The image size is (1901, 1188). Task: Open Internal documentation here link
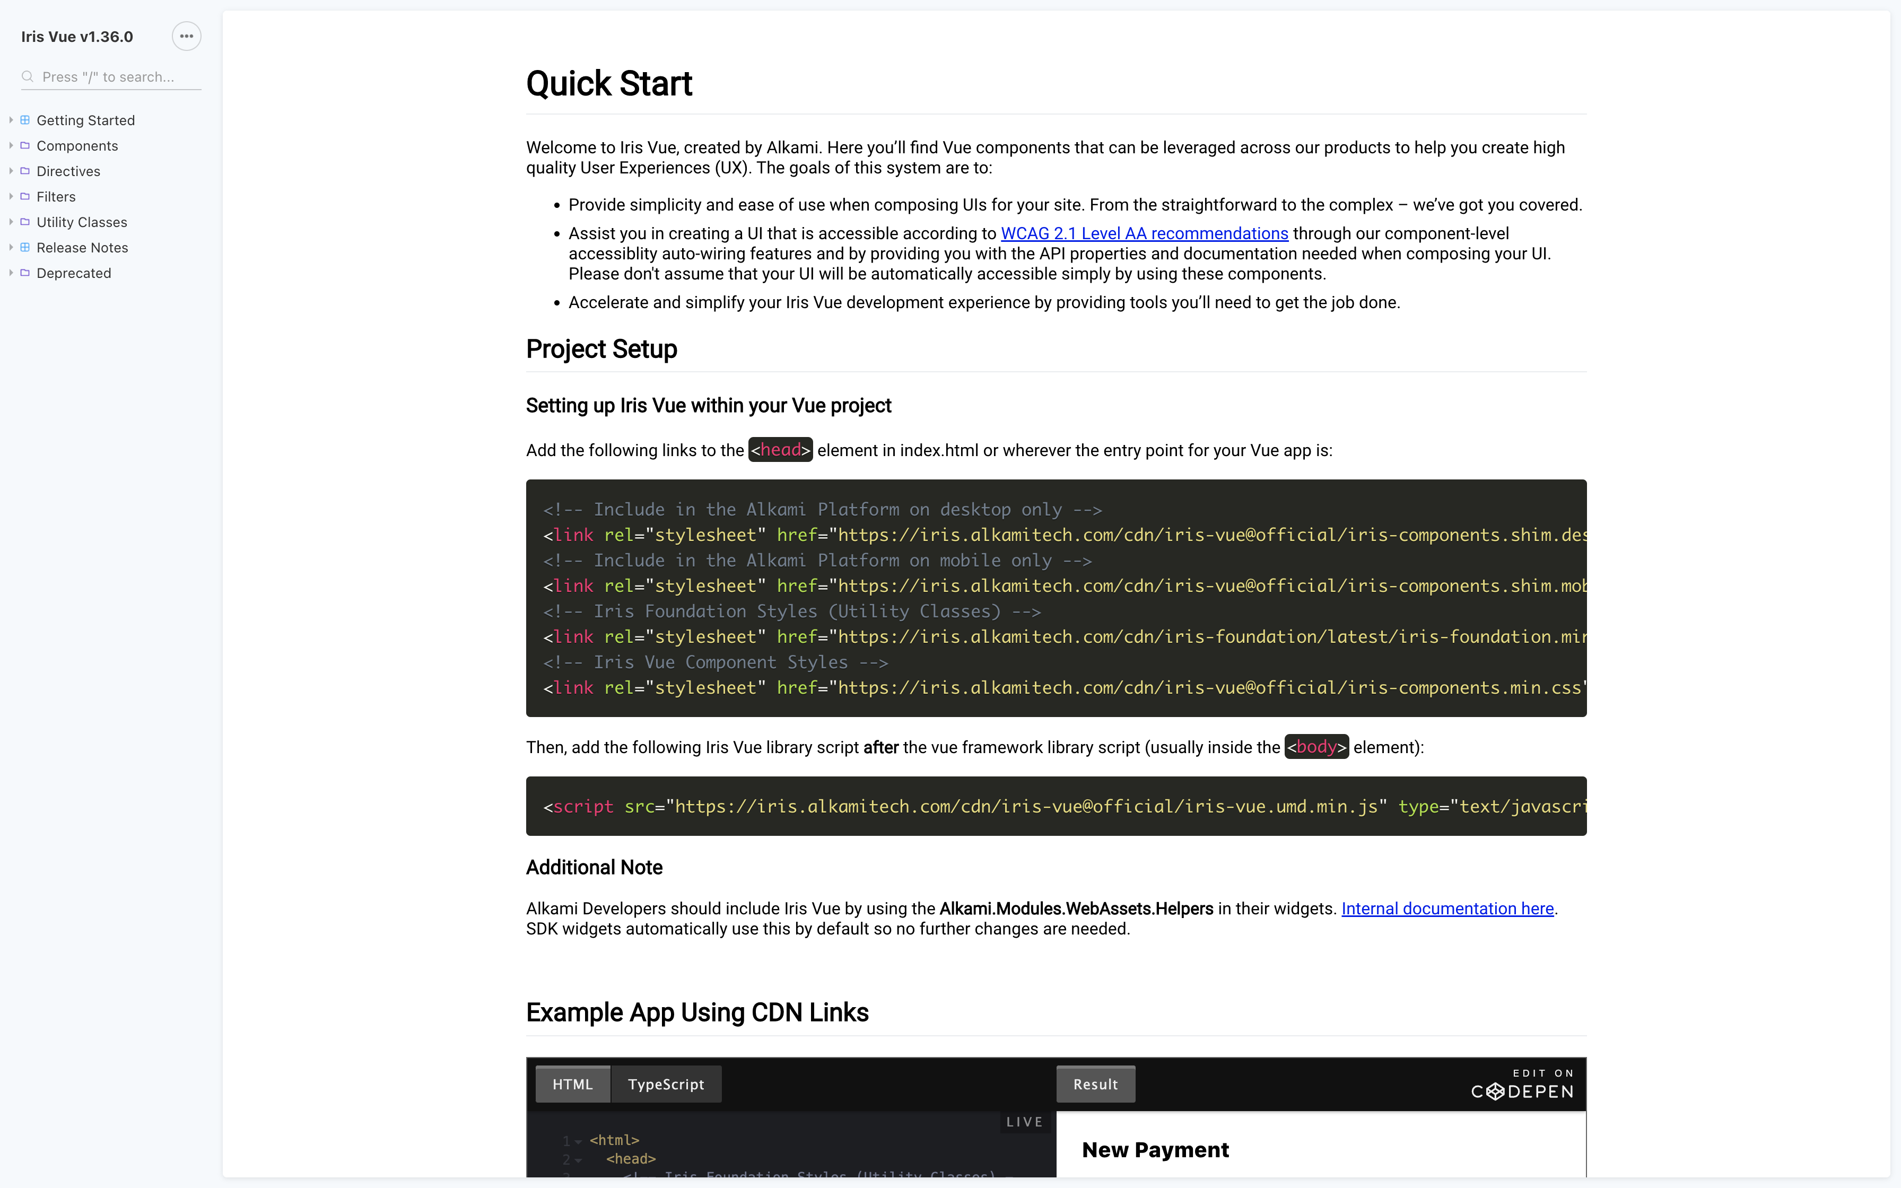tap(1447, 909)
